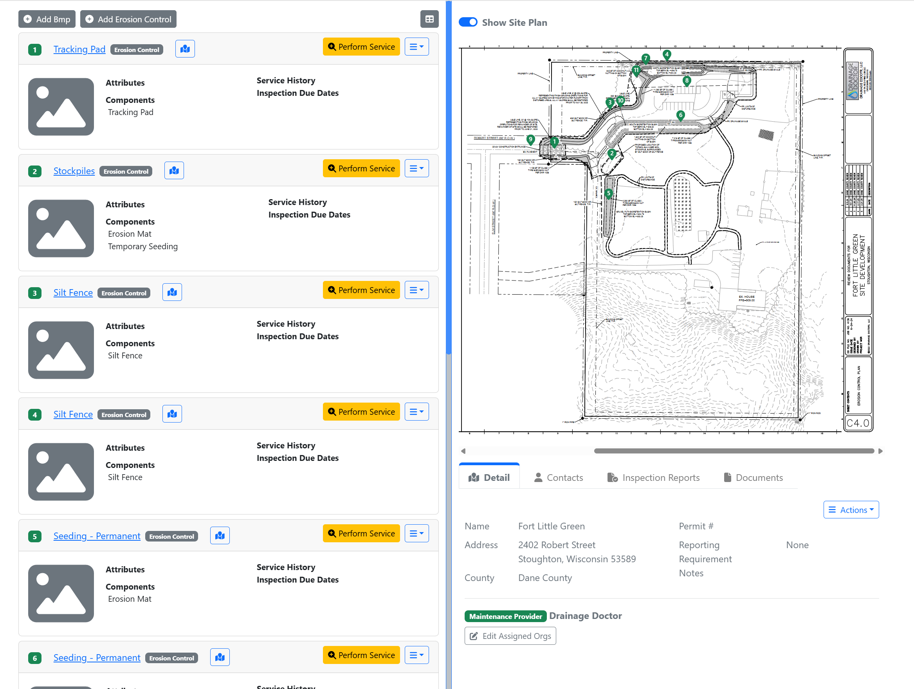Image resolution: width=914 pixels, height=689 pixels.
Task: Select site plan marker 1
Action: click(x=554, y=142)
